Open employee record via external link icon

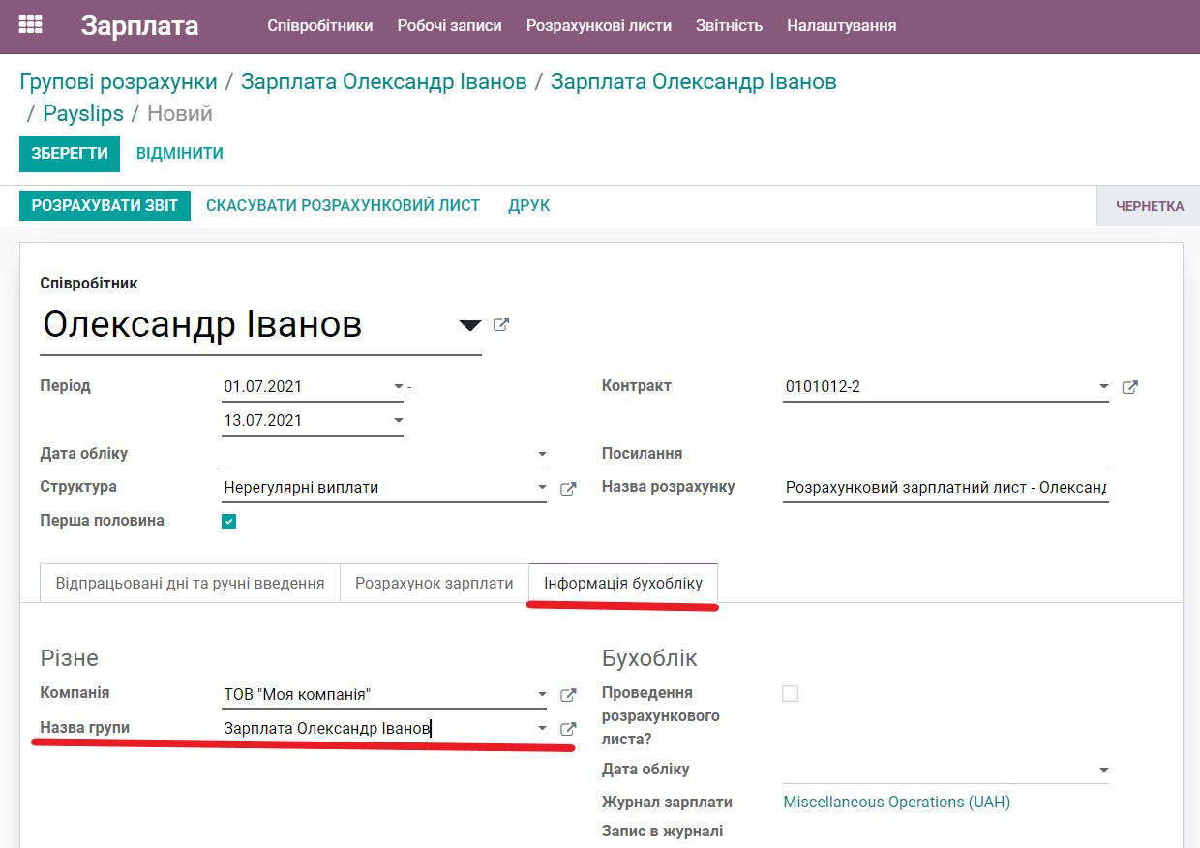tap(500, 324)
